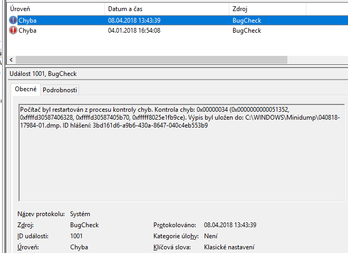
Task: Click Protokolováno value 08.04.2018 13:43:39
Action: 230,225
